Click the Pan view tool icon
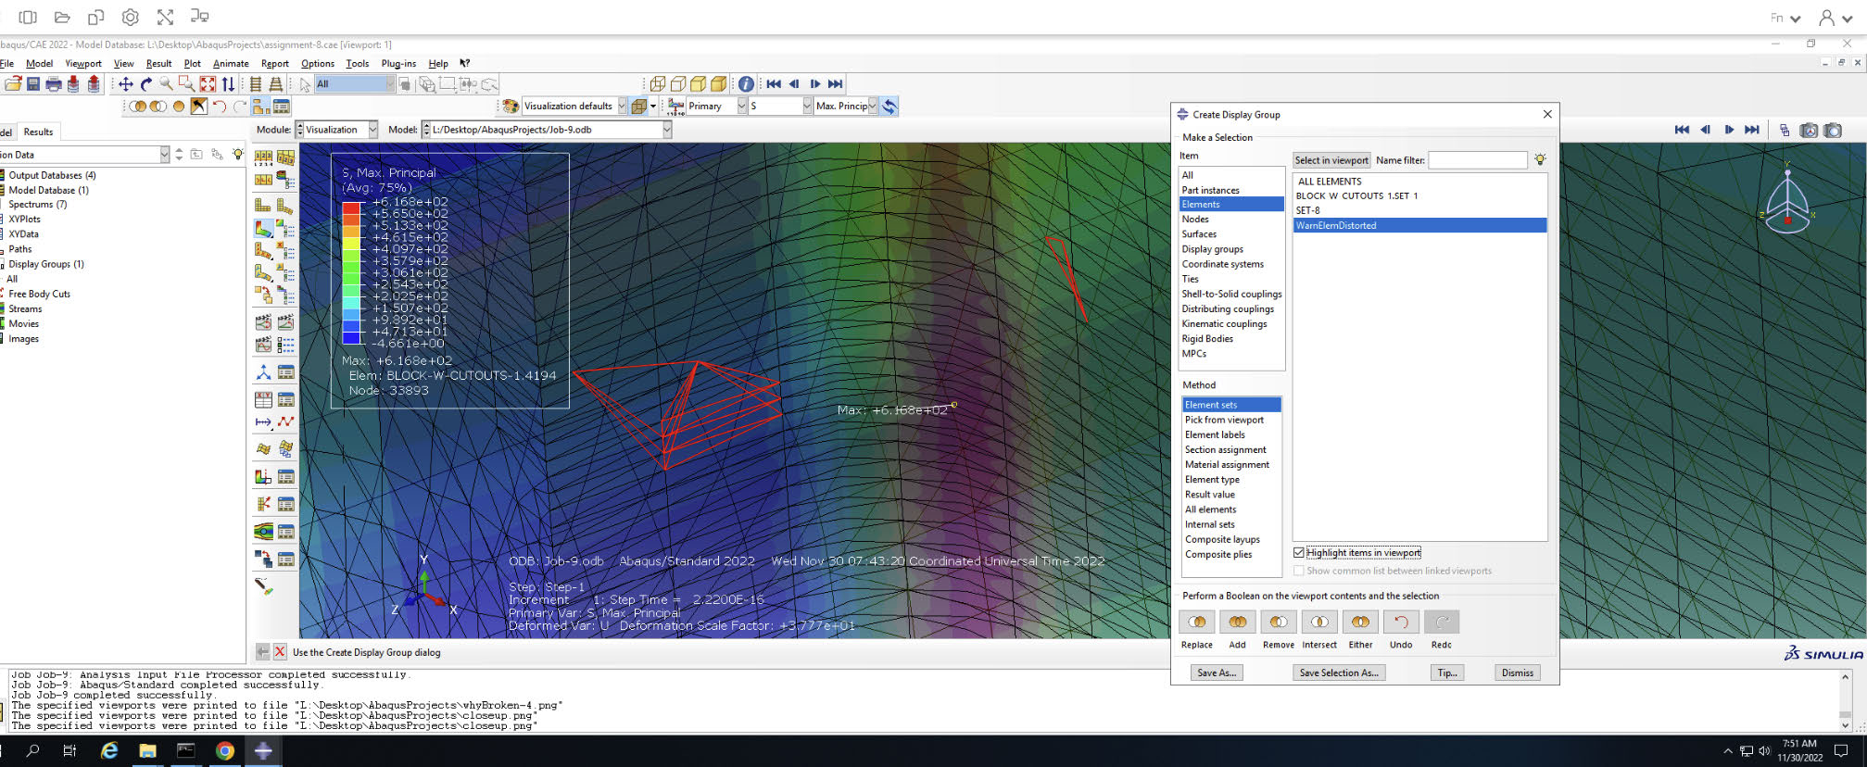Viewport: 1867px width, 767px height. point(125,84)
